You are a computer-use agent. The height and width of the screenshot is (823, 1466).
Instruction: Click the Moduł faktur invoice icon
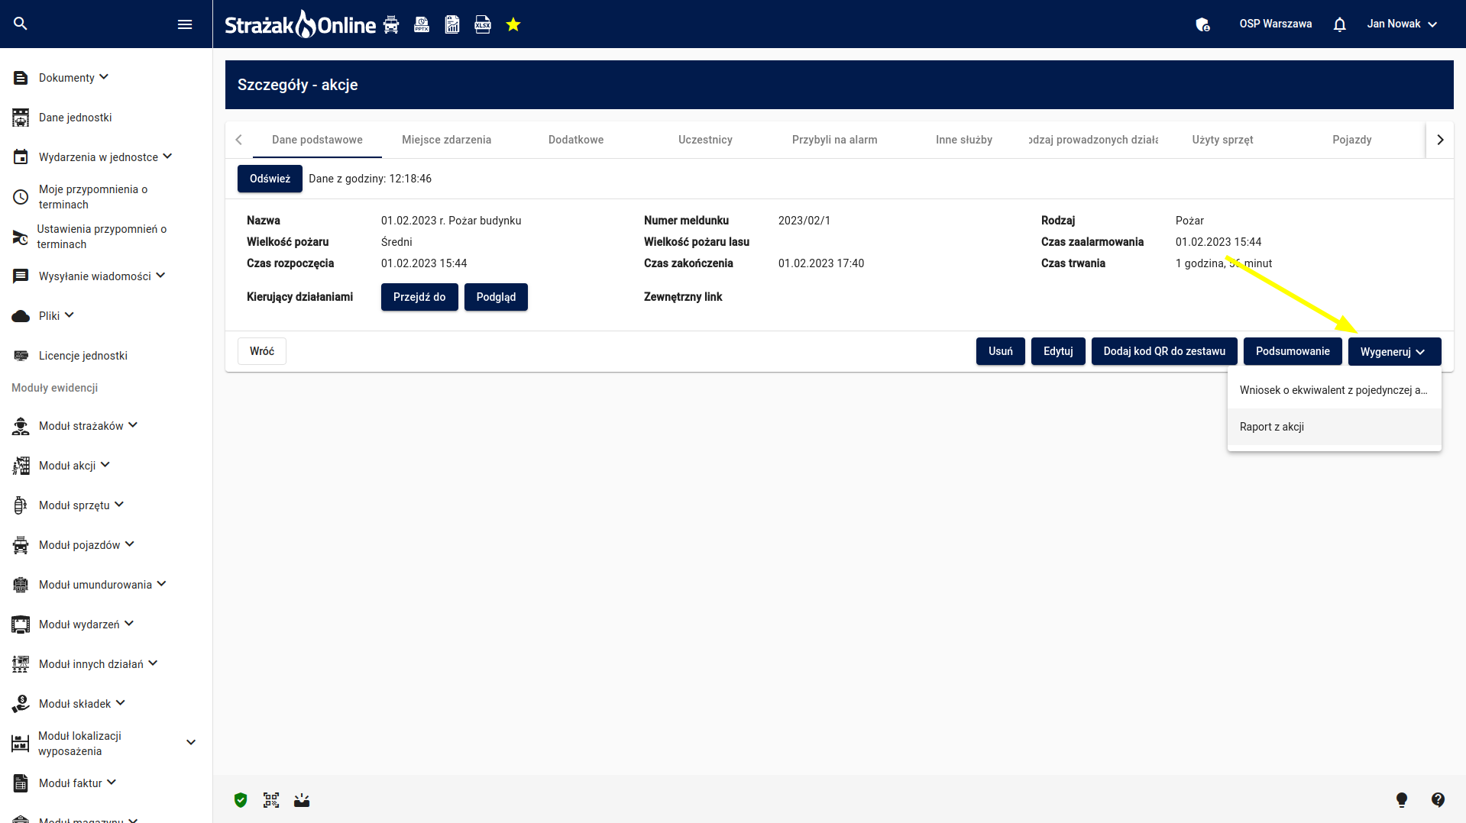[21, 783]
